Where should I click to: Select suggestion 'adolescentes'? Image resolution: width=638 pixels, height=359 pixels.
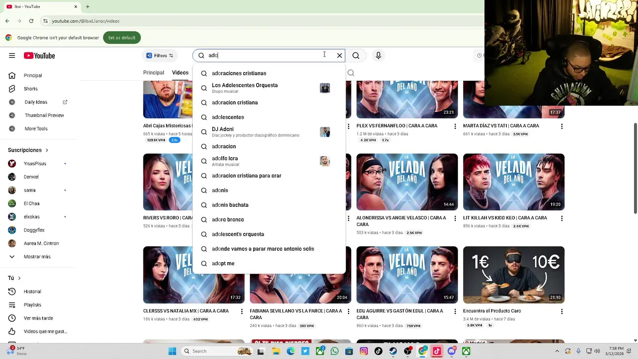click(x=269, y=117)
